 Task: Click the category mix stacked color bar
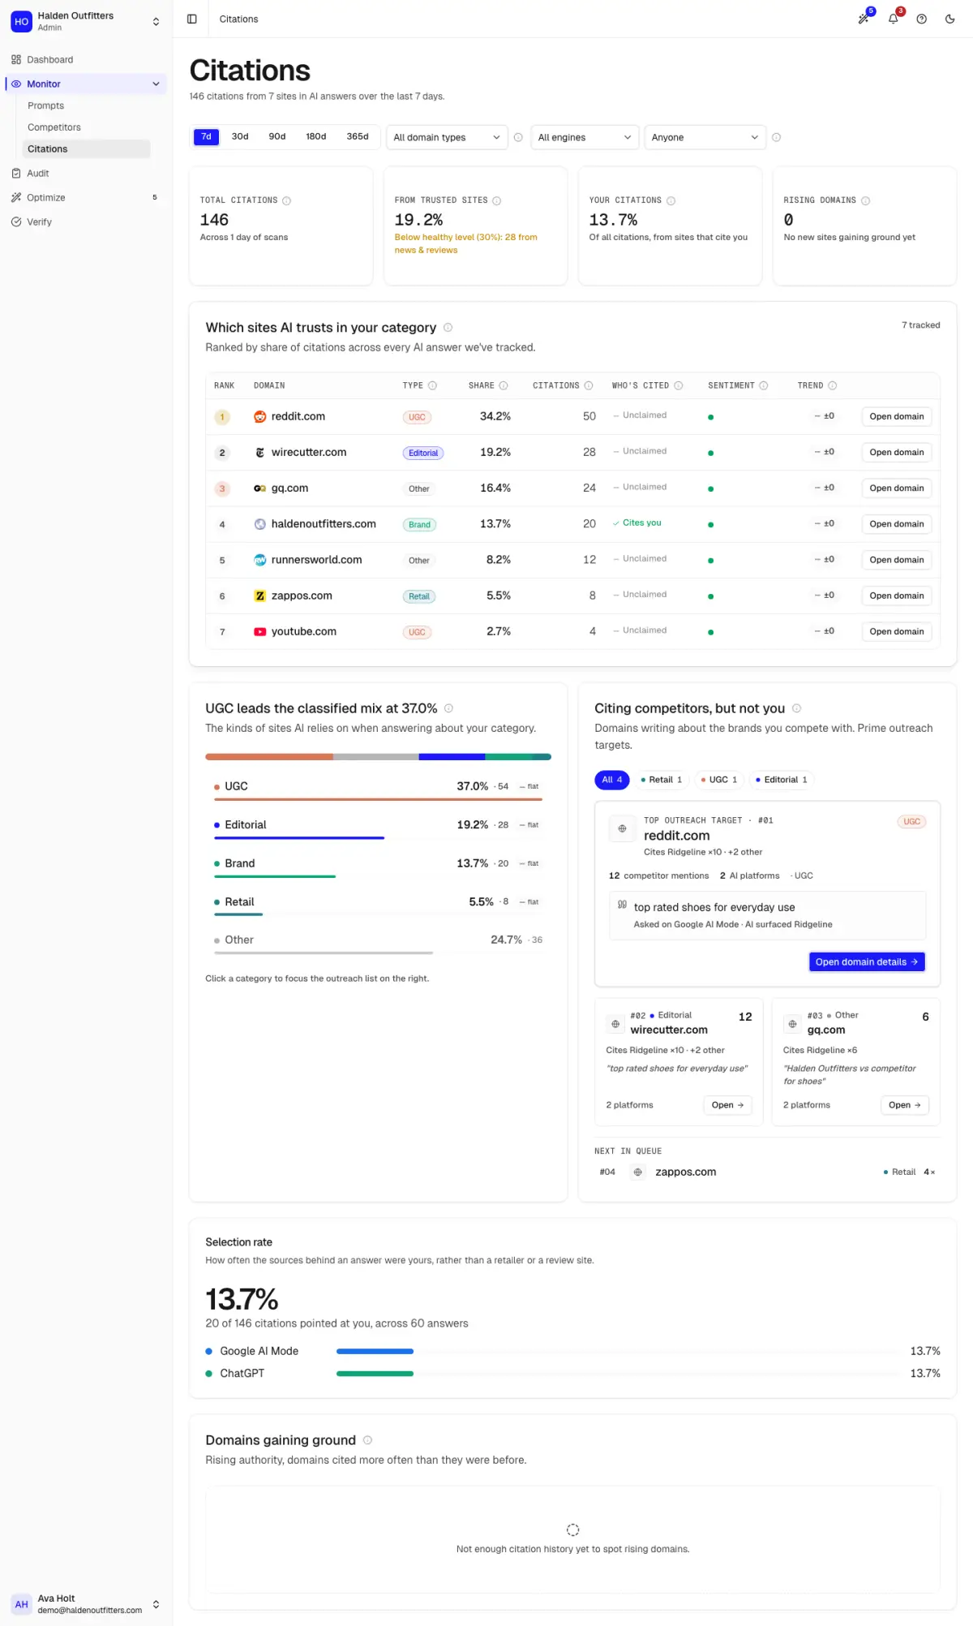coord(378,757)
